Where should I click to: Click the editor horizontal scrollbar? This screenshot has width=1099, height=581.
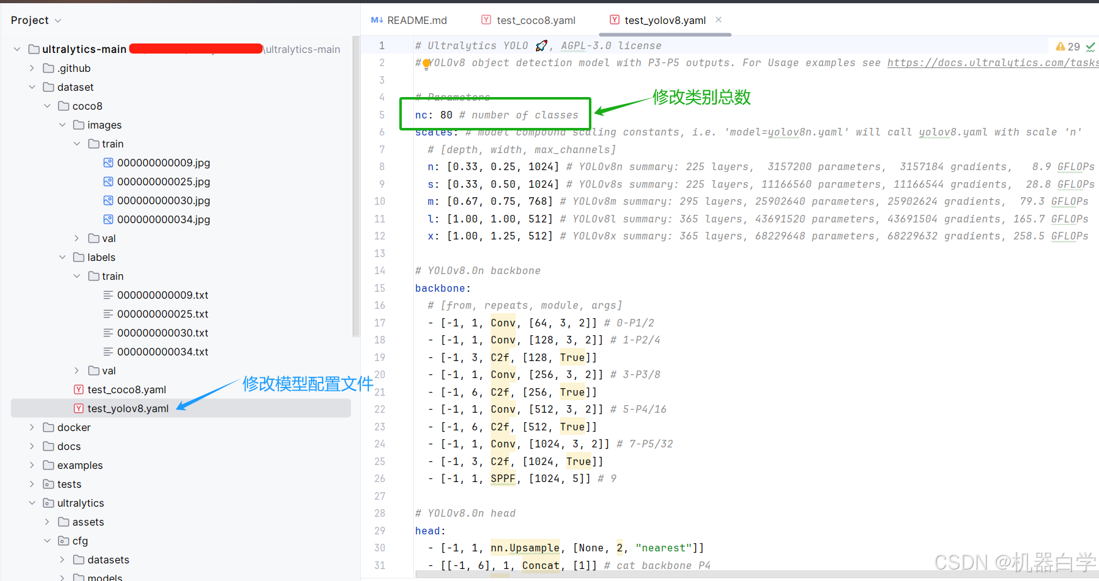point(756,574)
